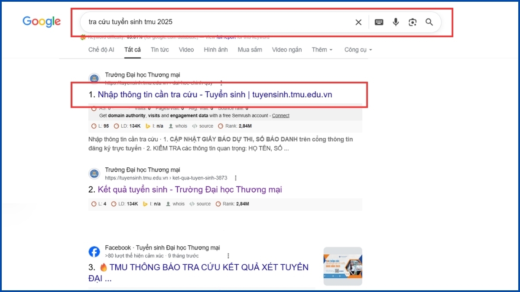Click the Google logo
Screen dimensions: 520x292
click(42, 22)
